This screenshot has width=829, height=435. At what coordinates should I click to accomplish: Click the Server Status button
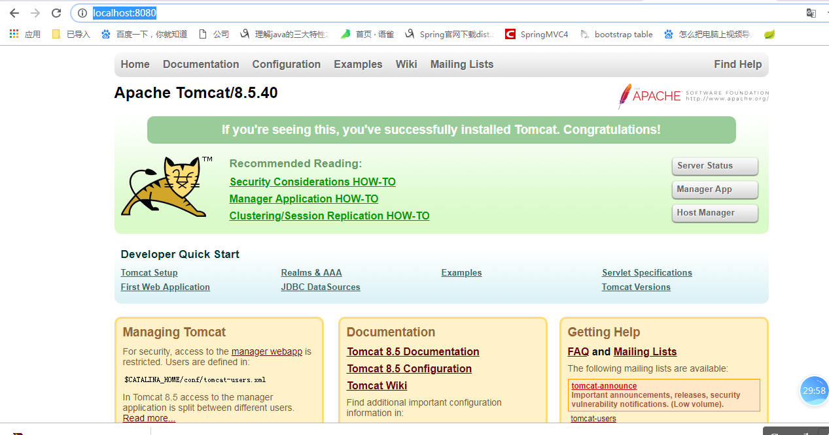tap(714, 166)
